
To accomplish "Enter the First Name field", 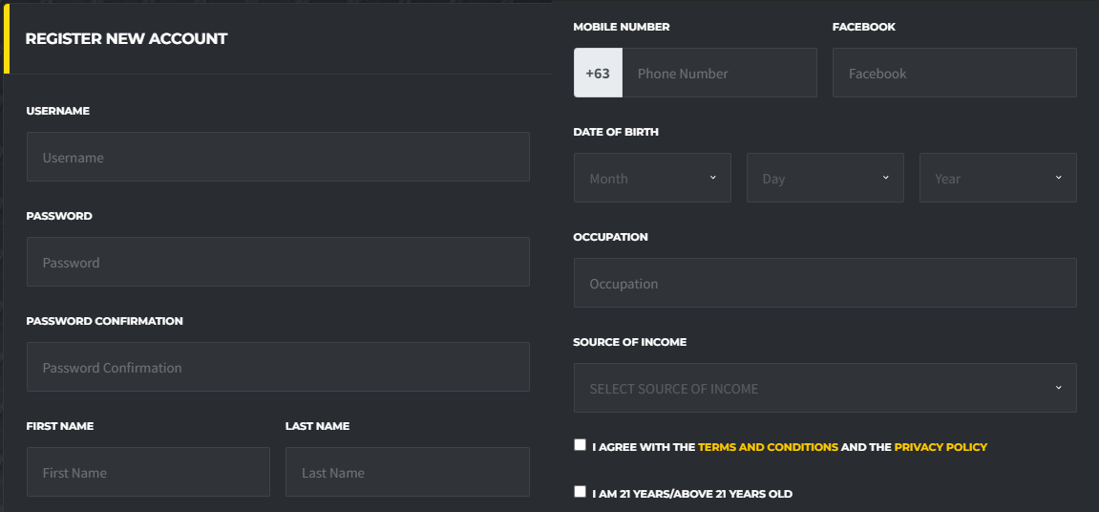I will 148,473.
